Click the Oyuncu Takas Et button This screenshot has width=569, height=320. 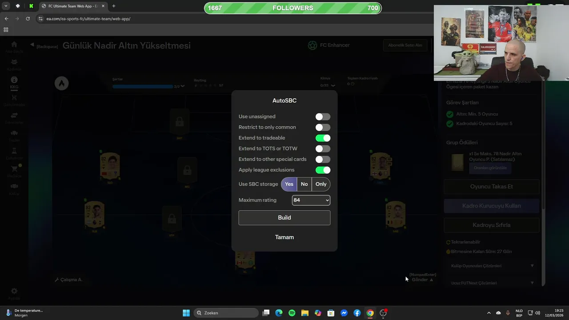coord(491,187)
